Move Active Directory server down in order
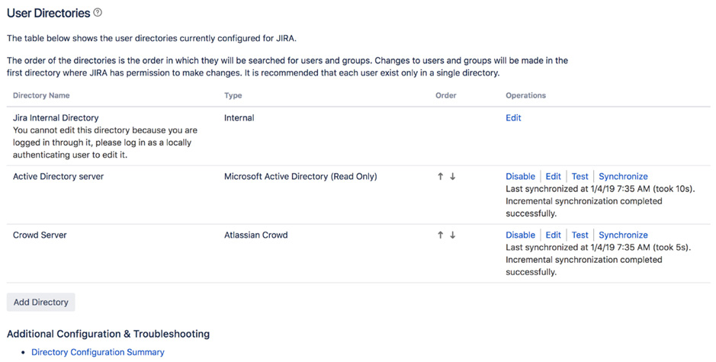Image resolution: width=716 pixels, height=362 pixels. (x=452, y=177)
